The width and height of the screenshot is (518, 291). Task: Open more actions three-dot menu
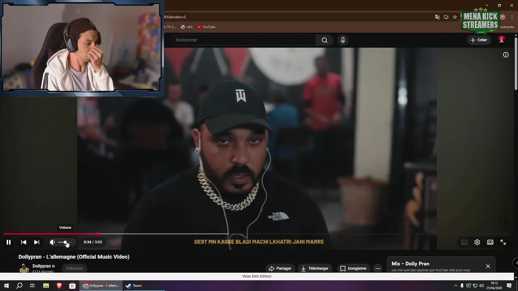(x=378, y=268)
